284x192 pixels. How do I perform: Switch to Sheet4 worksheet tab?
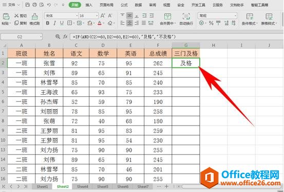point(82,186)
